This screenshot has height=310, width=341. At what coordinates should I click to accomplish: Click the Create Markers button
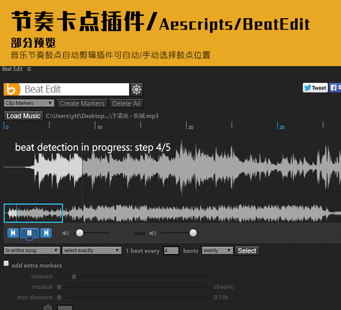[82, 103]
